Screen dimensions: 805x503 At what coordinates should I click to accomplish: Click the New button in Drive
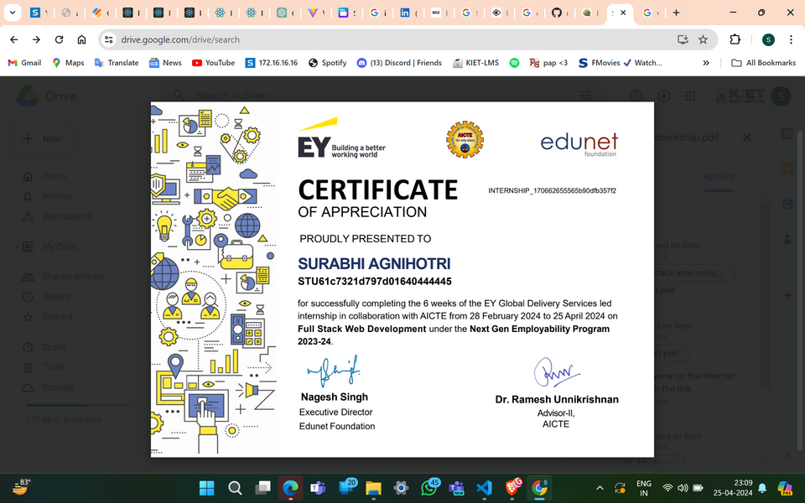pyautogui.click(x=42, y=138)
